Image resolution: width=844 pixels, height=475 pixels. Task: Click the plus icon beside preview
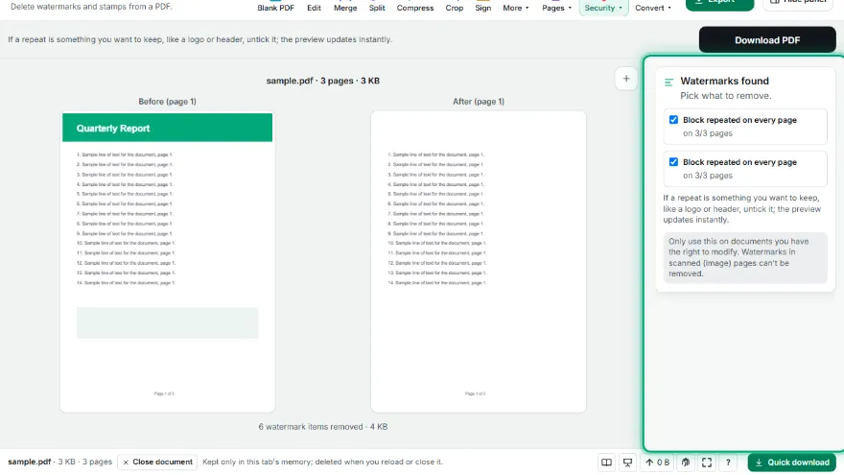(x=626, y=79)
